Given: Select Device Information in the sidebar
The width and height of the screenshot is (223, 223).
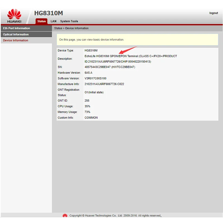Looking at the screenshot, I should point(26,40).
